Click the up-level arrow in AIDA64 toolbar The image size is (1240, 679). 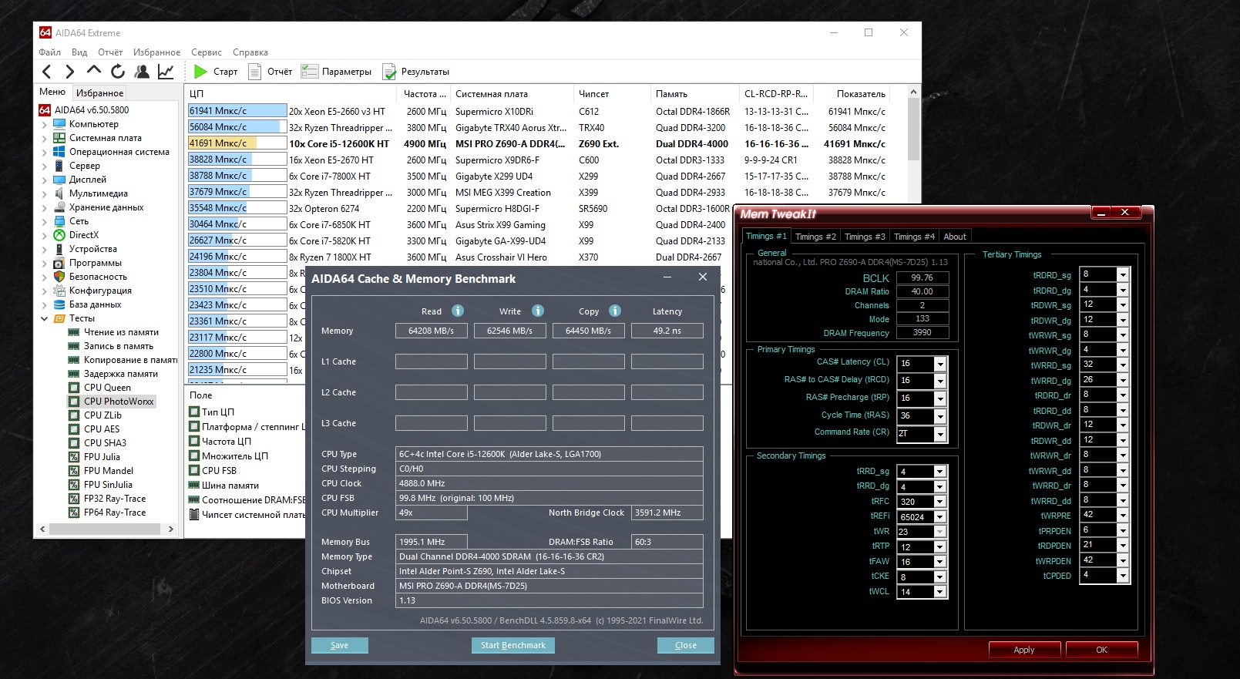coord(94,71)
